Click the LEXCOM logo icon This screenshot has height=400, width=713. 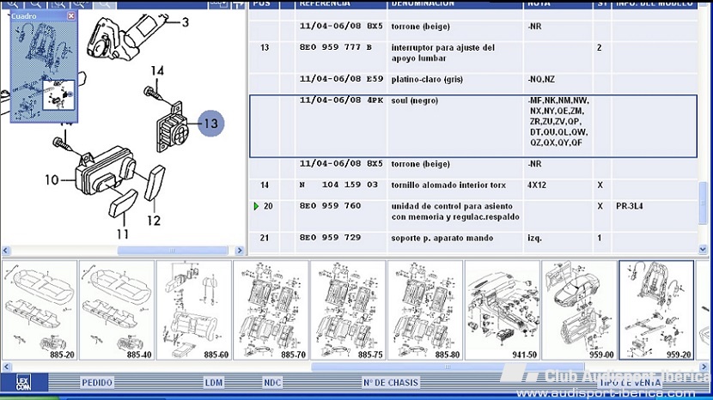24,383
